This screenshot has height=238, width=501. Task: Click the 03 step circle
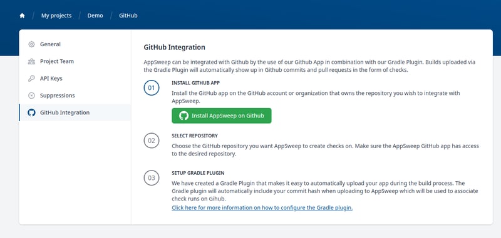152,178
